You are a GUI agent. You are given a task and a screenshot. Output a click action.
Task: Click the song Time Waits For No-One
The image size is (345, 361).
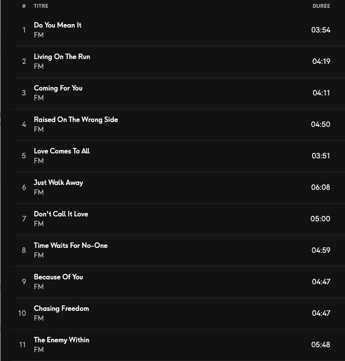coord(70,245)
